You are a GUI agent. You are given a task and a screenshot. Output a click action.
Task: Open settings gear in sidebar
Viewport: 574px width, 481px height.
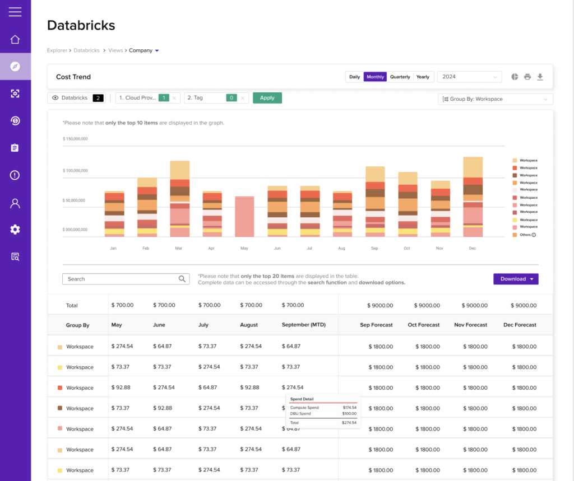15,230
